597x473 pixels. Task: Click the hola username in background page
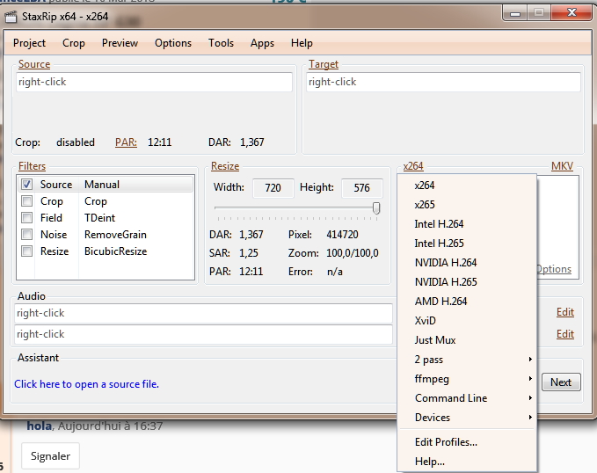(x=39, y=426)
